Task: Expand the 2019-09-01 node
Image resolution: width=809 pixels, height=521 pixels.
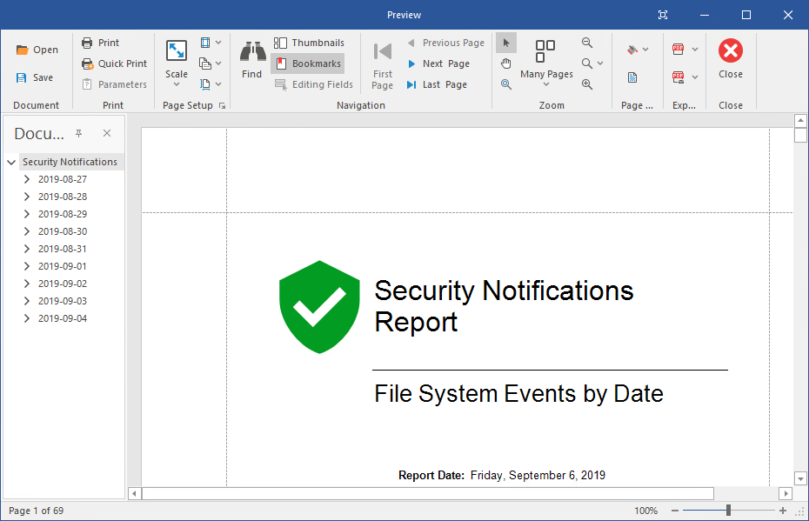Action: pos(27,266)
